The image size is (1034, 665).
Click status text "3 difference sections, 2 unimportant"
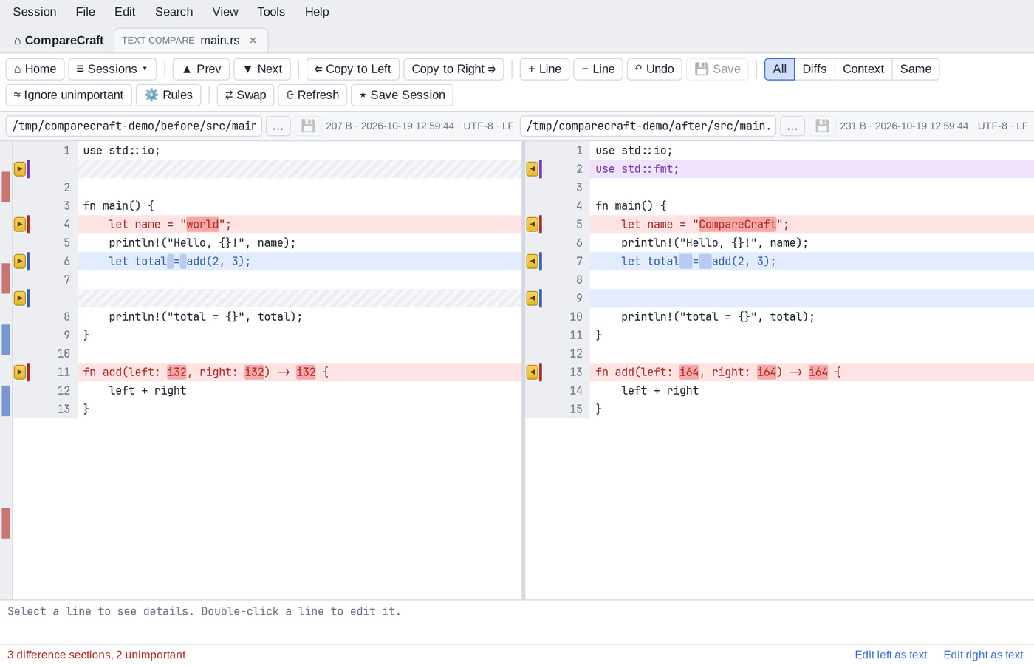(x=96, y=655)
